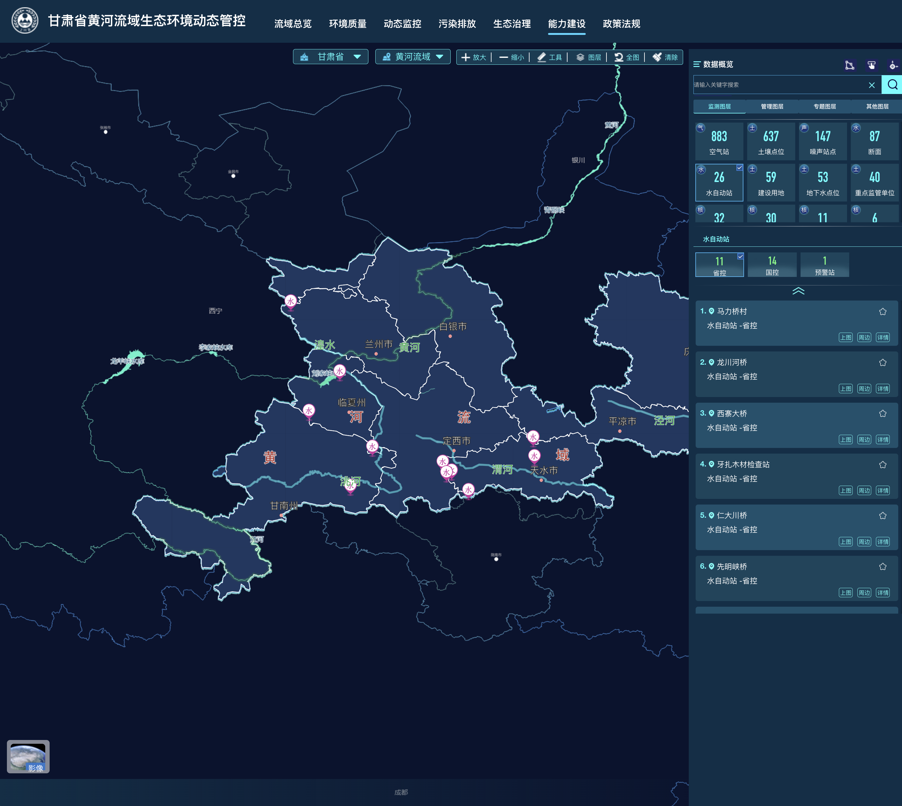Click the 白银市 label on map
The image size is (902, 806).
[x=453, y=326]
